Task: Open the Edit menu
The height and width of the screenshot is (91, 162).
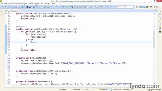Action: [x=6, y=4]
